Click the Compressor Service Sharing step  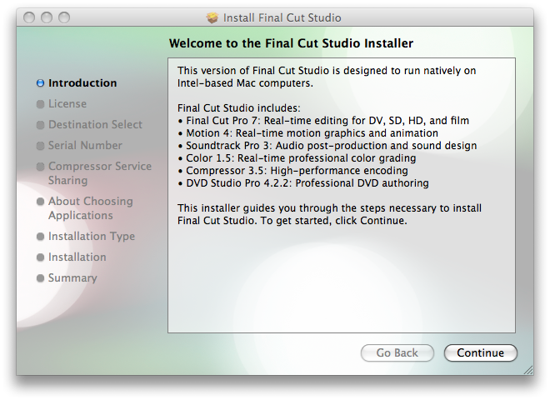pyautogui.click(x=99, y=173)
